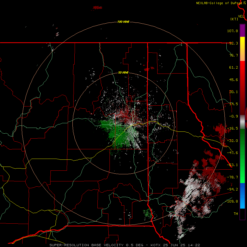The height and width of the screenshot is (247, 247).
Task: Click the dark TH segment of the color bar
Action: point(242,214)
